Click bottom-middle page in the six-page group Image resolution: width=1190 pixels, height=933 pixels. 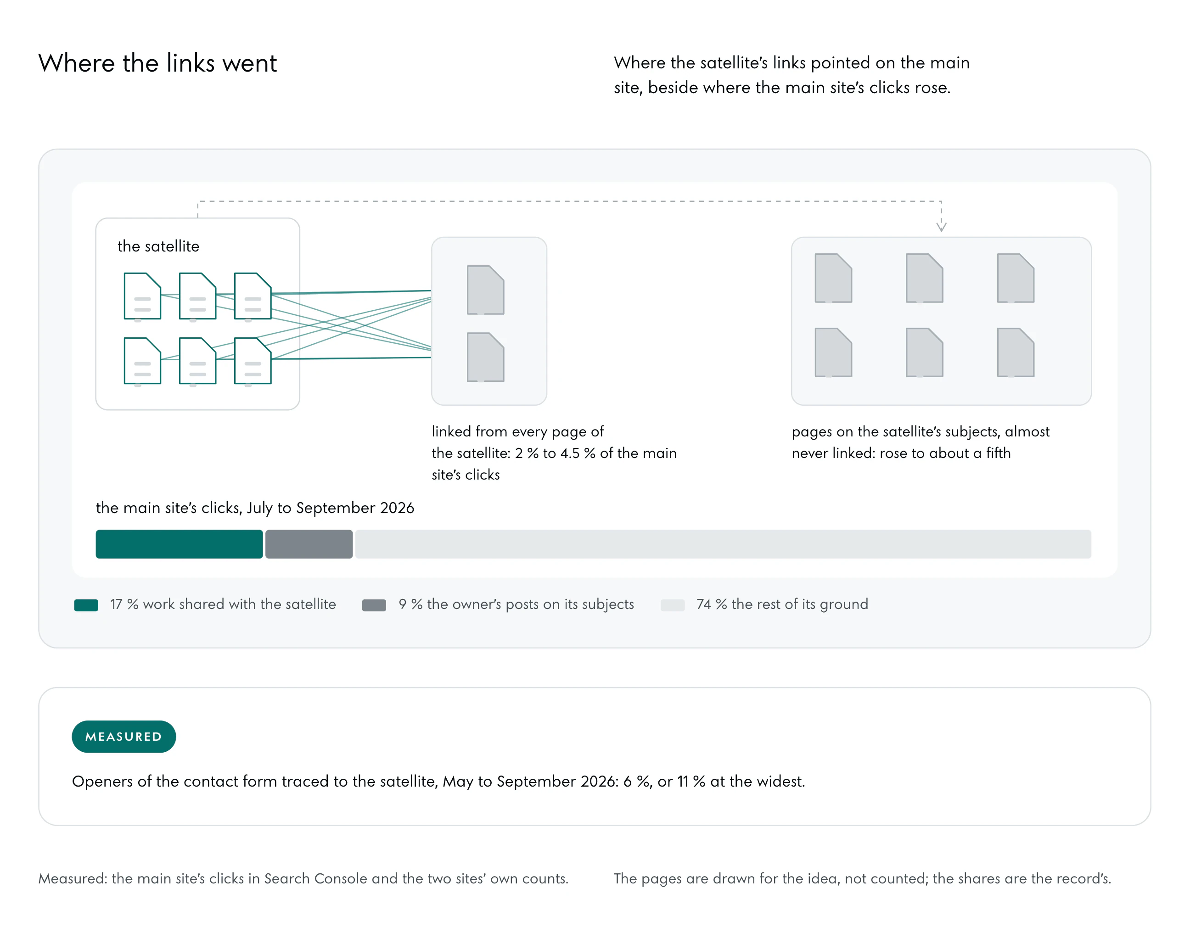[925, 352]
